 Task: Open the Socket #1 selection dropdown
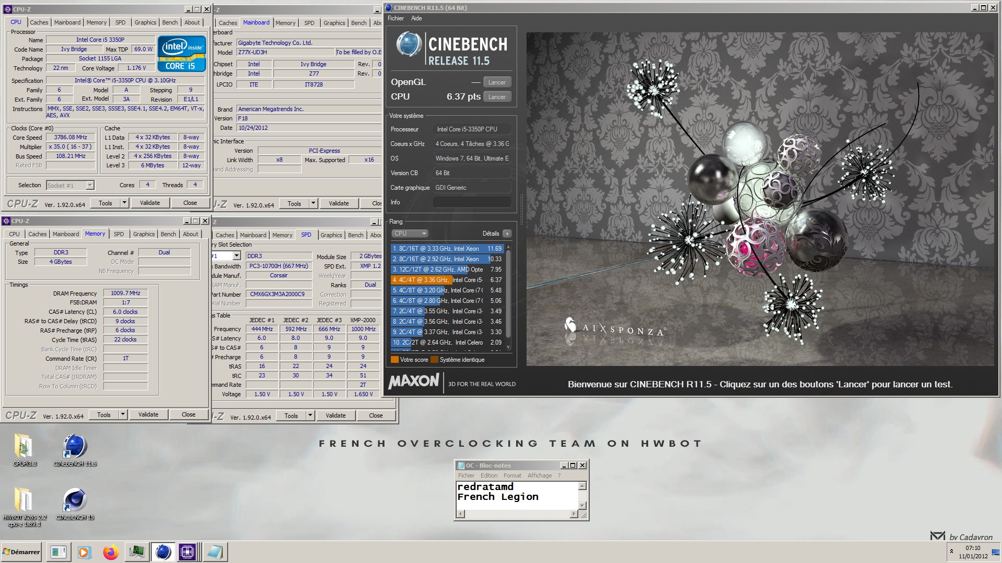pos(70,185)
